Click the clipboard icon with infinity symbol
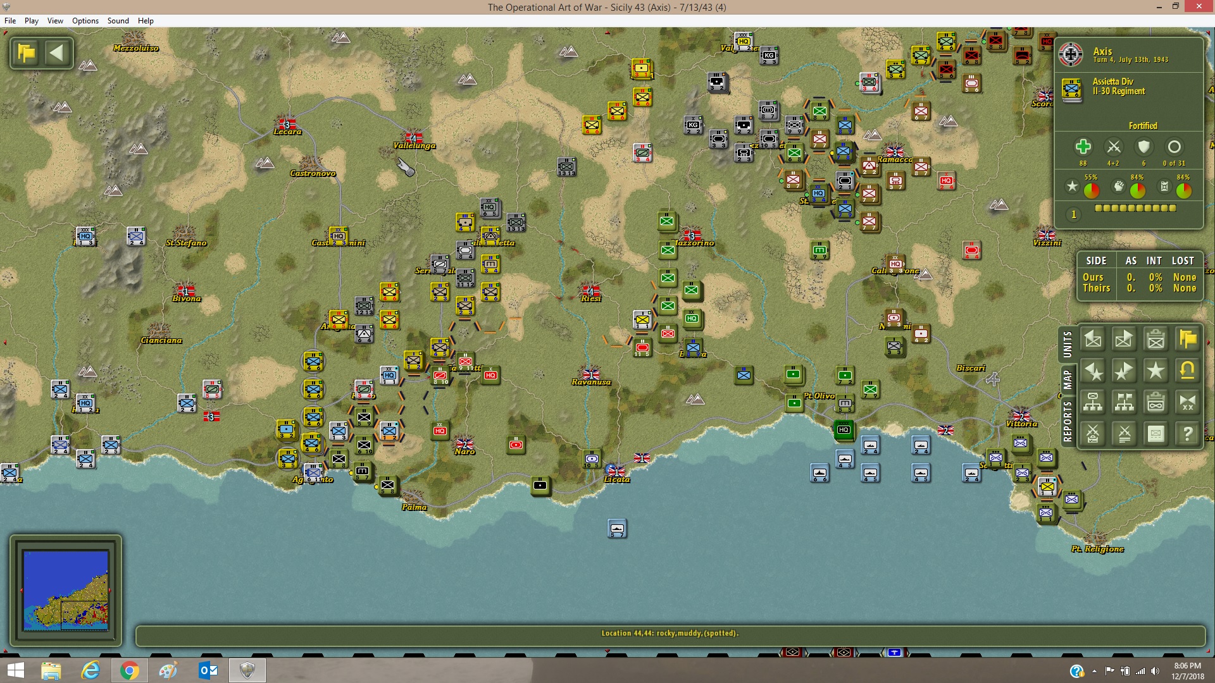The width and height of the screenshot is (1215, 683). point(1156,402)
